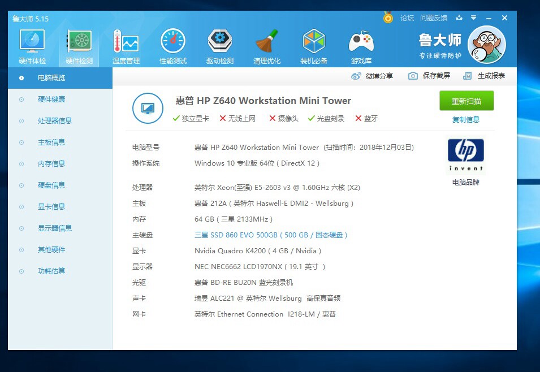
Task: Open 游戏库 game controller icon
Action: (x=361, y=47)
